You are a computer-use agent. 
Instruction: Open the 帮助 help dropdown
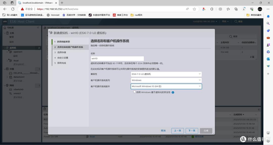coord(225,21)
